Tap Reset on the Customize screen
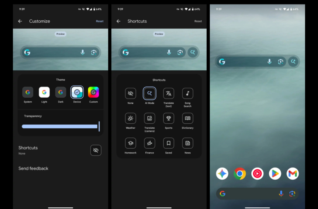This screenshot has height=209, width=318. 99,21
